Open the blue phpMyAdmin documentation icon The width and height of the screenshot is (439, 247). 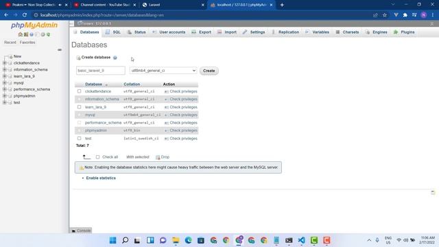coord(32,34)
